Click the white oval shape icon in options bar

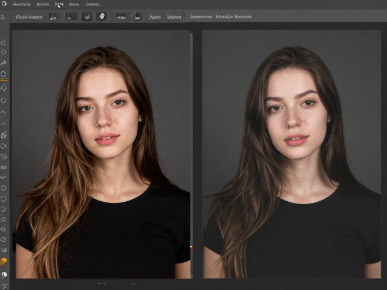pyautogui.click(x=102, y=16)
